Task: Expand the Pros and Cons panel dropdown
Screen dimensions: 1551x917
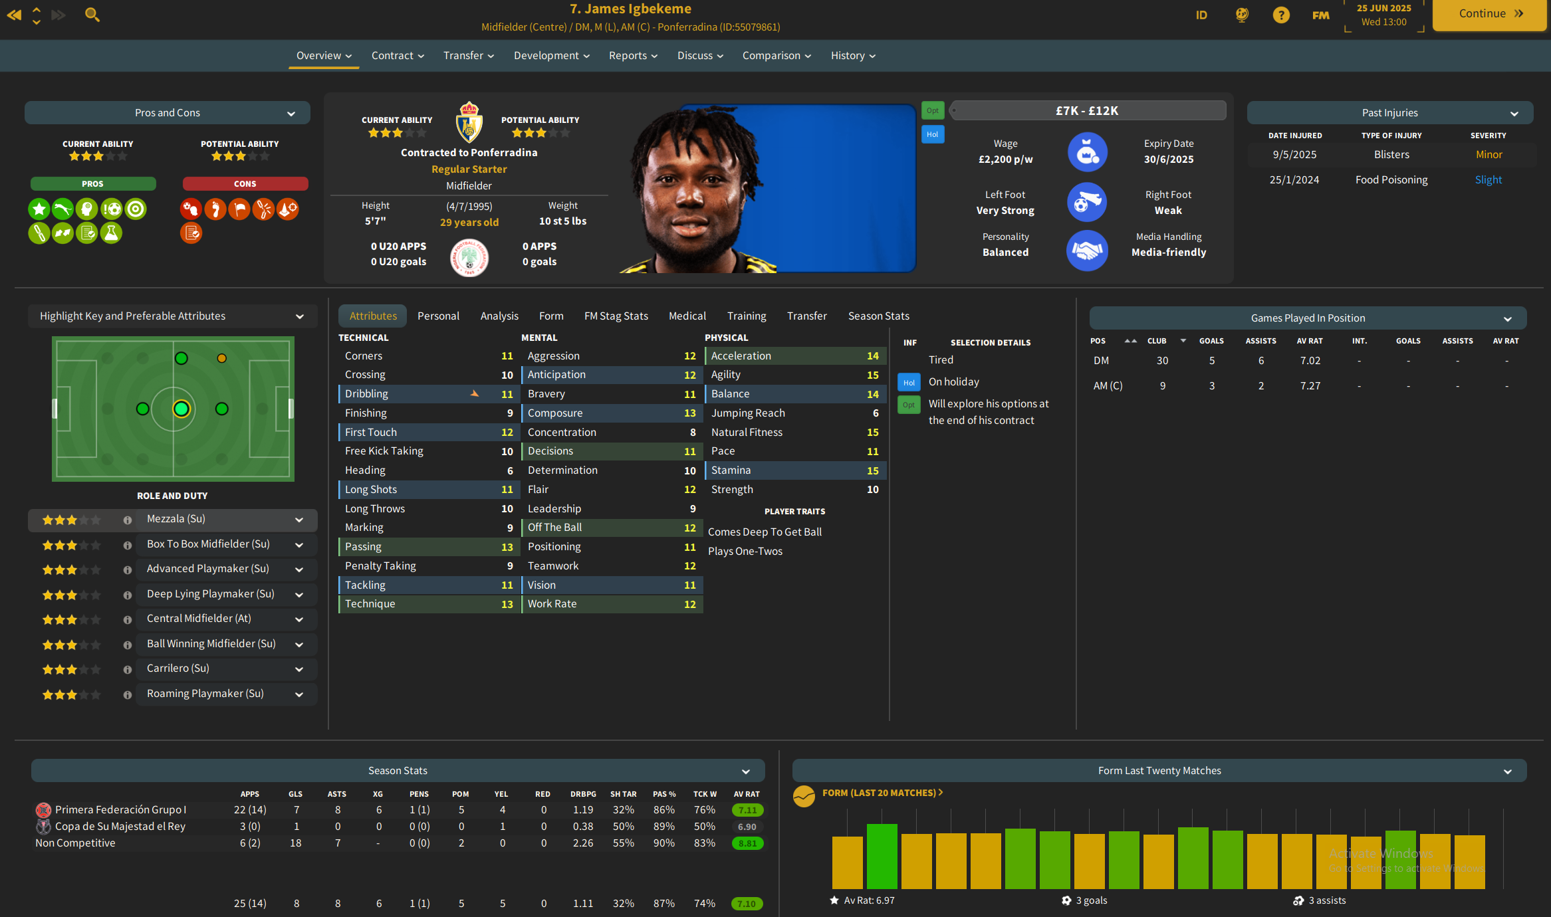Action: click(291, 114)
